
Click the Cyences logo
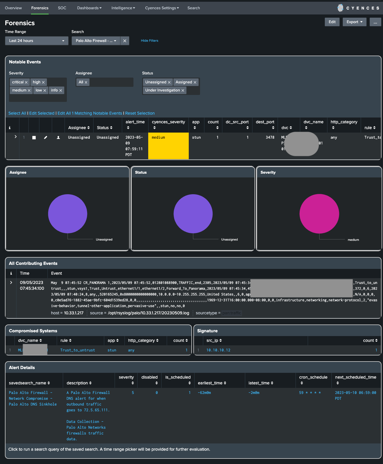coord(358,8)
